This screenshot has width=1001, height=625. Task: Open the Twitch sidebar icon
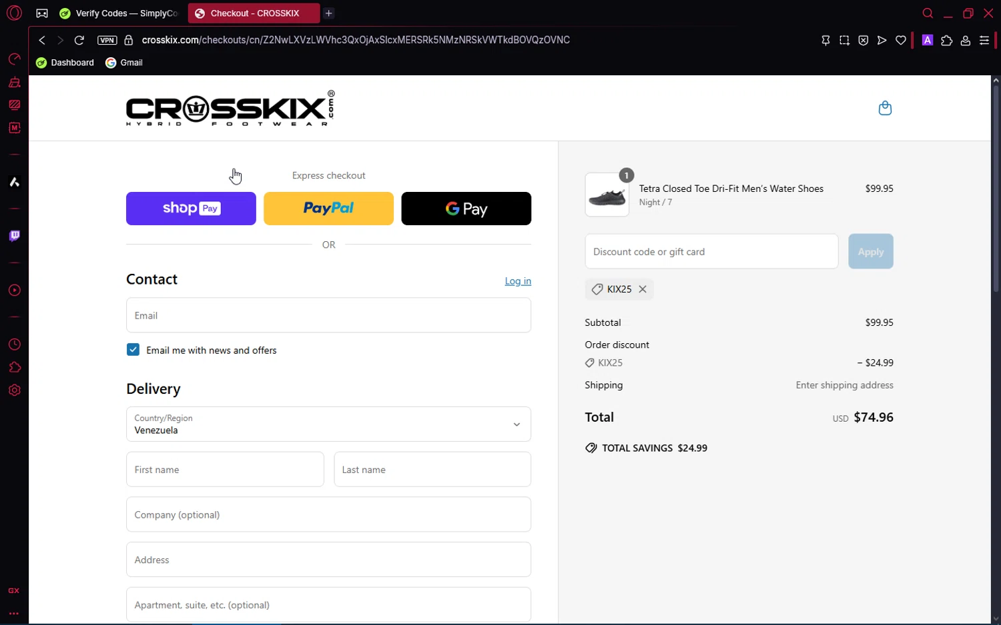[x=14, y=236]
